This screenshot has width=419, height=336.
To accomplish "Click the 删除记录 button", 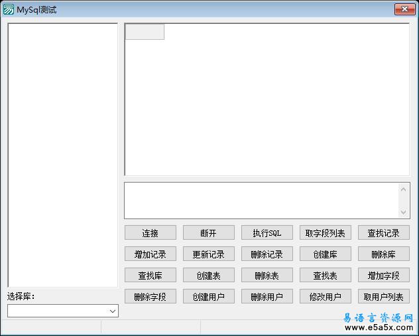I will click(x=267, y=254).
